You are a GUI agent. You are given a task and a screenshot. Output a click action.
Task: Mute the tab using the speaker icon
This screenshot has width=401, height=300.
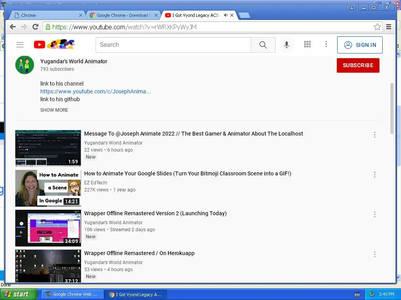[x=226, y=15]
